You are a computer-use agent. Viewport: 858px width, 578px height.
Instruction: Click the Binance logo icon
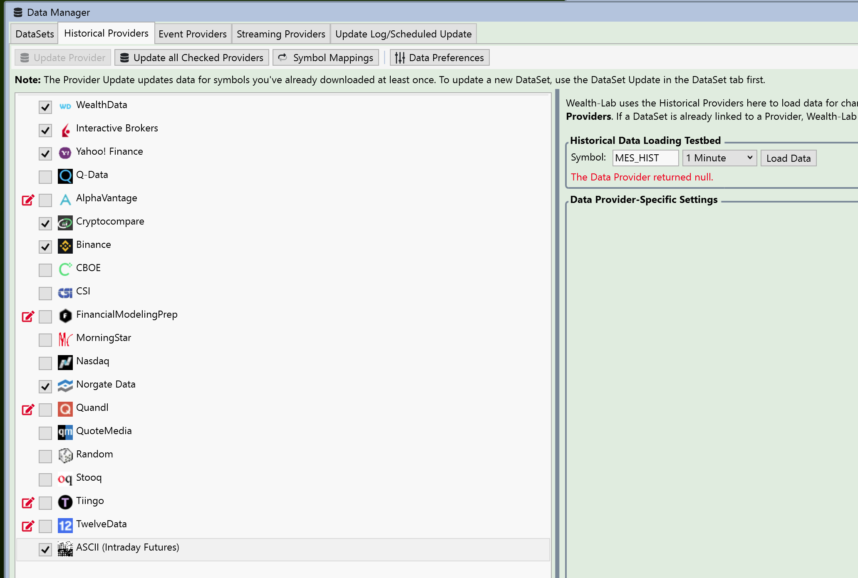pos(65,246)
